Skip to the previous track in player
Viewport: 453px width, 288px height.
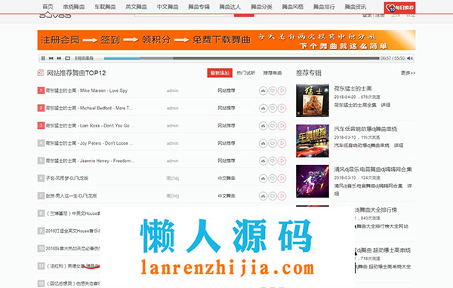[x=51, y=58]
